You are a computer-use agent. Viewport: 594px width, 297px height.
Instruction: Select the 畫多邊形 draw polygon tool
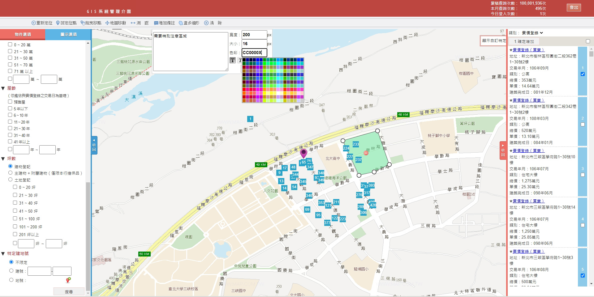[x=189, y=23]
